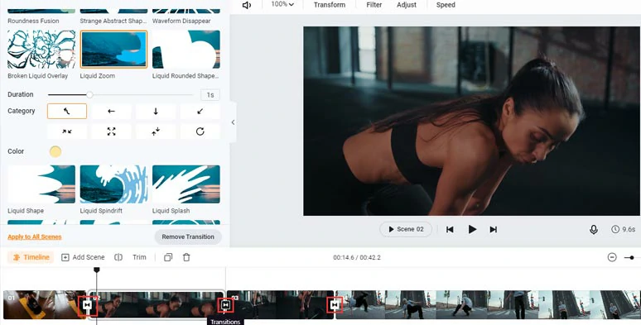Select the rotate direction category

coord(200,131)
